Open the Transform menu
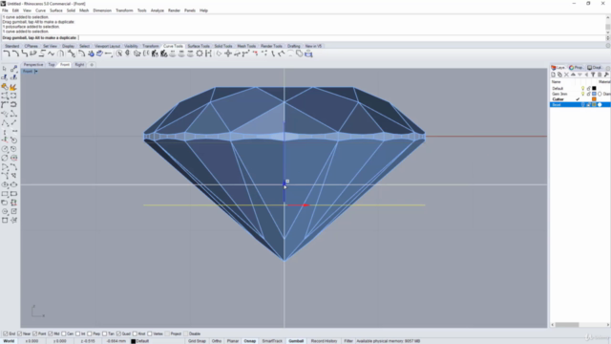Viewport: 611px width, 344px height. pos(124,11)
